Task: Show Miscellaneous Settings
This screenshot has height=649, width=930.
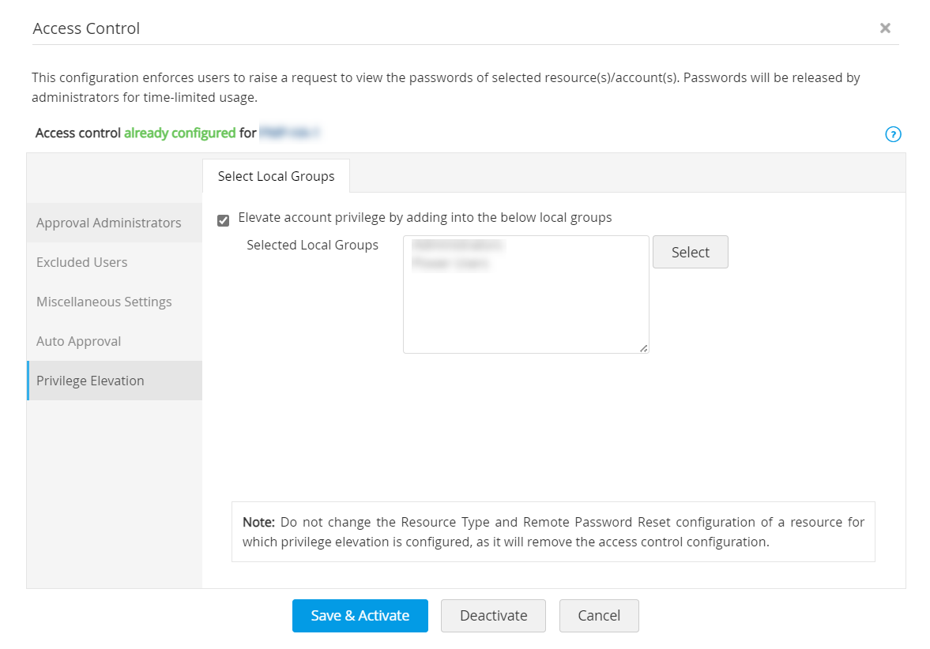Action: (x=104, y=302)
